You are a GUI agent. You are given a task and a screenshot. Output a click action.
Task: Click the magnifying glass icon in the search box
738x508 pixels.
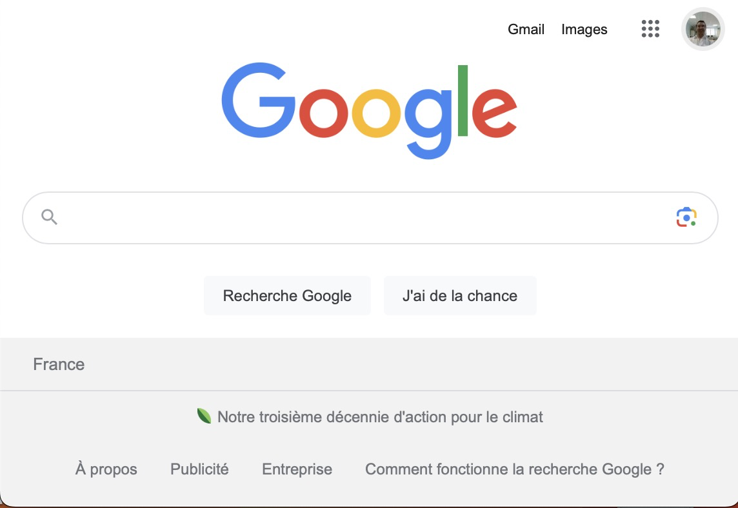click(49, 217)
